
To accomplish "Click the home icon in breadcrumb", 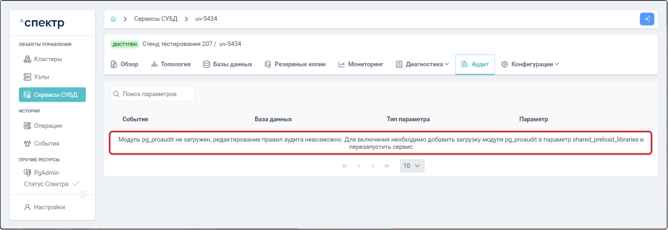I will (x=114, y=19).
